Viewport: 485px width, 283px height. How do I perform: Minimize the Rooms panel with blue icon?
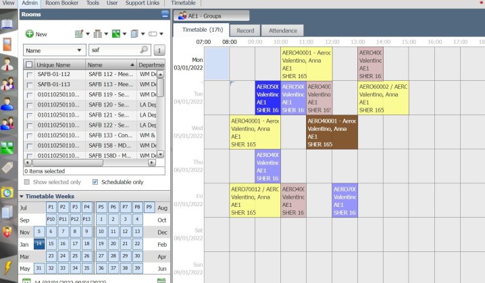pos(165,13)
